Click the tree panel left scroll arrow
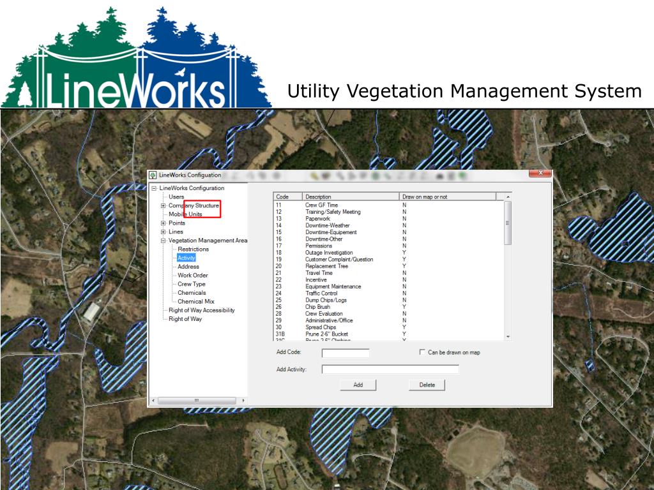The width and height of the screenshot is (654, 490). pos(153,401)
